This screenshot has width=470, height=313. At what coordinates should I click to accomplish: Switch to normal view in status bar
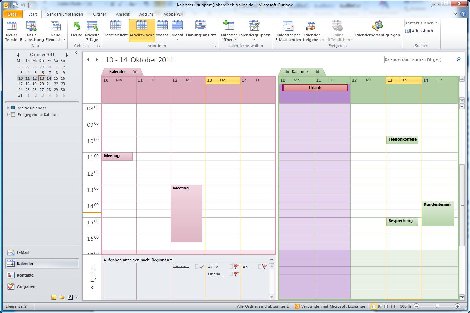tap(374, 306)
